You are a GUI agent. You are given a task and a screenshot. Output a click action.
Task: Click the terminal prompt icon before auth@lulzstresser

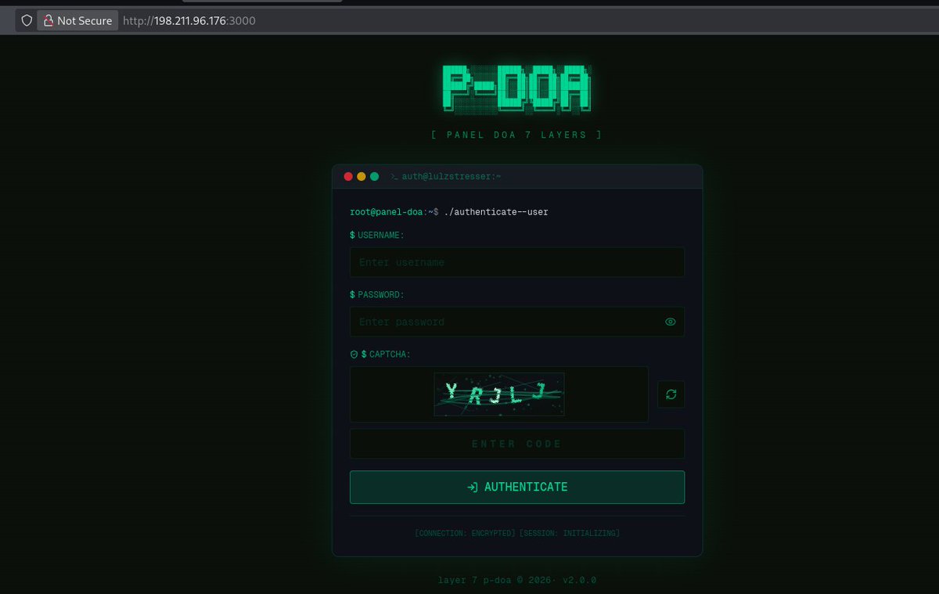click(x=395, y=177)
